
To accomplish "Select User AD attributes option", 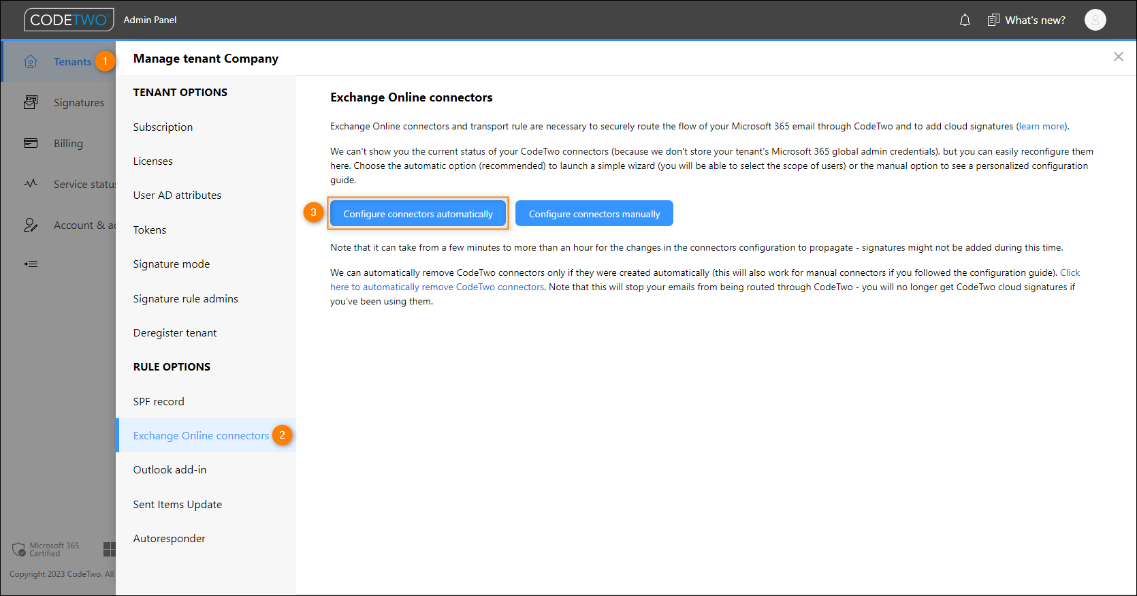I will tap(206, 195).
